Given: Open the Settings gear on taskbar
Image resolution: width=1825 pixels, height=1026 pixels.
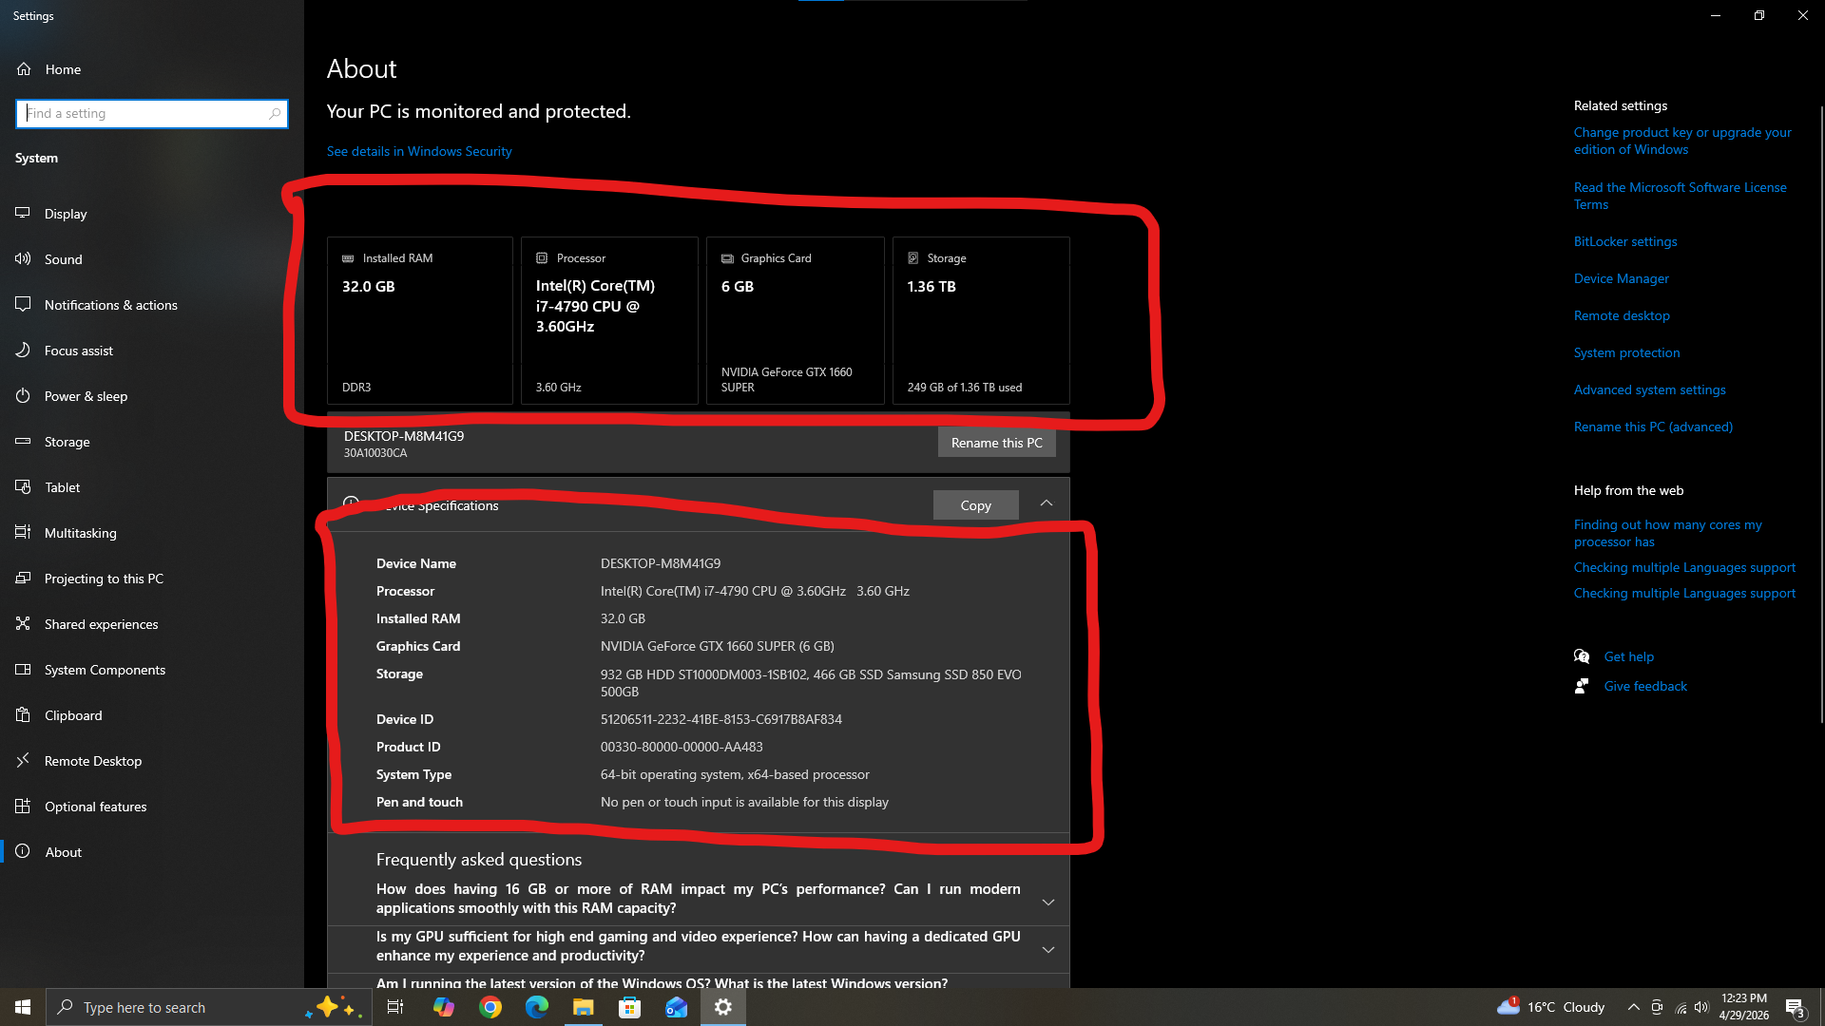Looking at the screenshot, I should click(723, 1007).
